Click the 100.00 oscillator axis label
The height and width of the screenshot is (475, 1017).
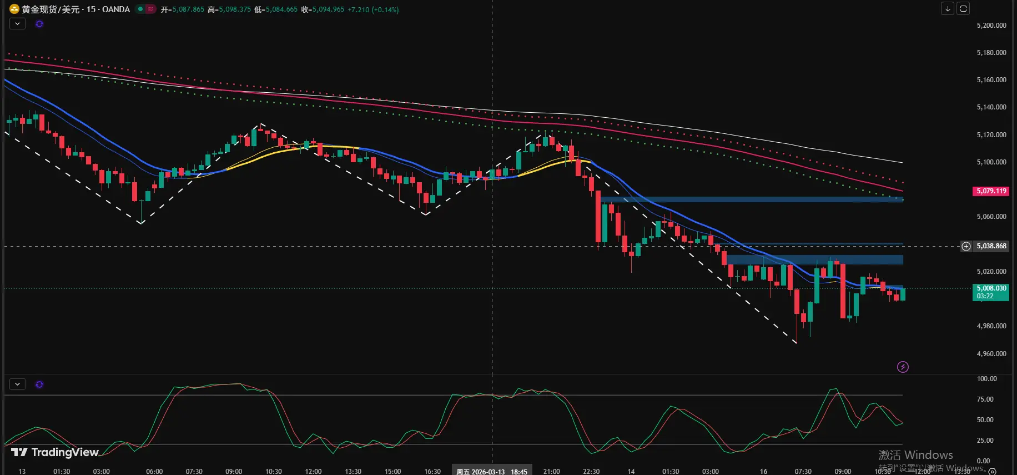pos(987,379)
